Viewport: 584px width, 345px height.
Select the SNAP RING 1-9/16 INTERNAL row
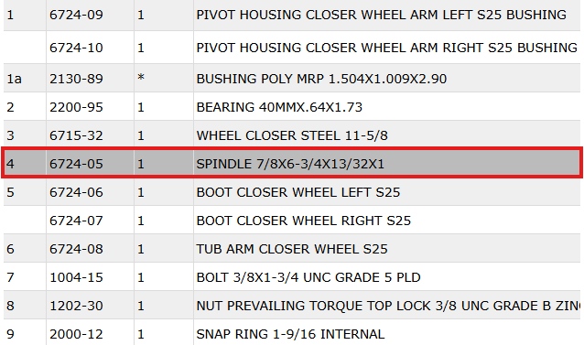click(292, 332)
